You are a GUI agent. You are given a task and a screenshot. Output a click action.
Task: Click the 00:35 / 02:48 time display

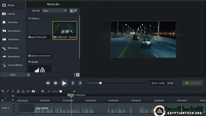158,83
